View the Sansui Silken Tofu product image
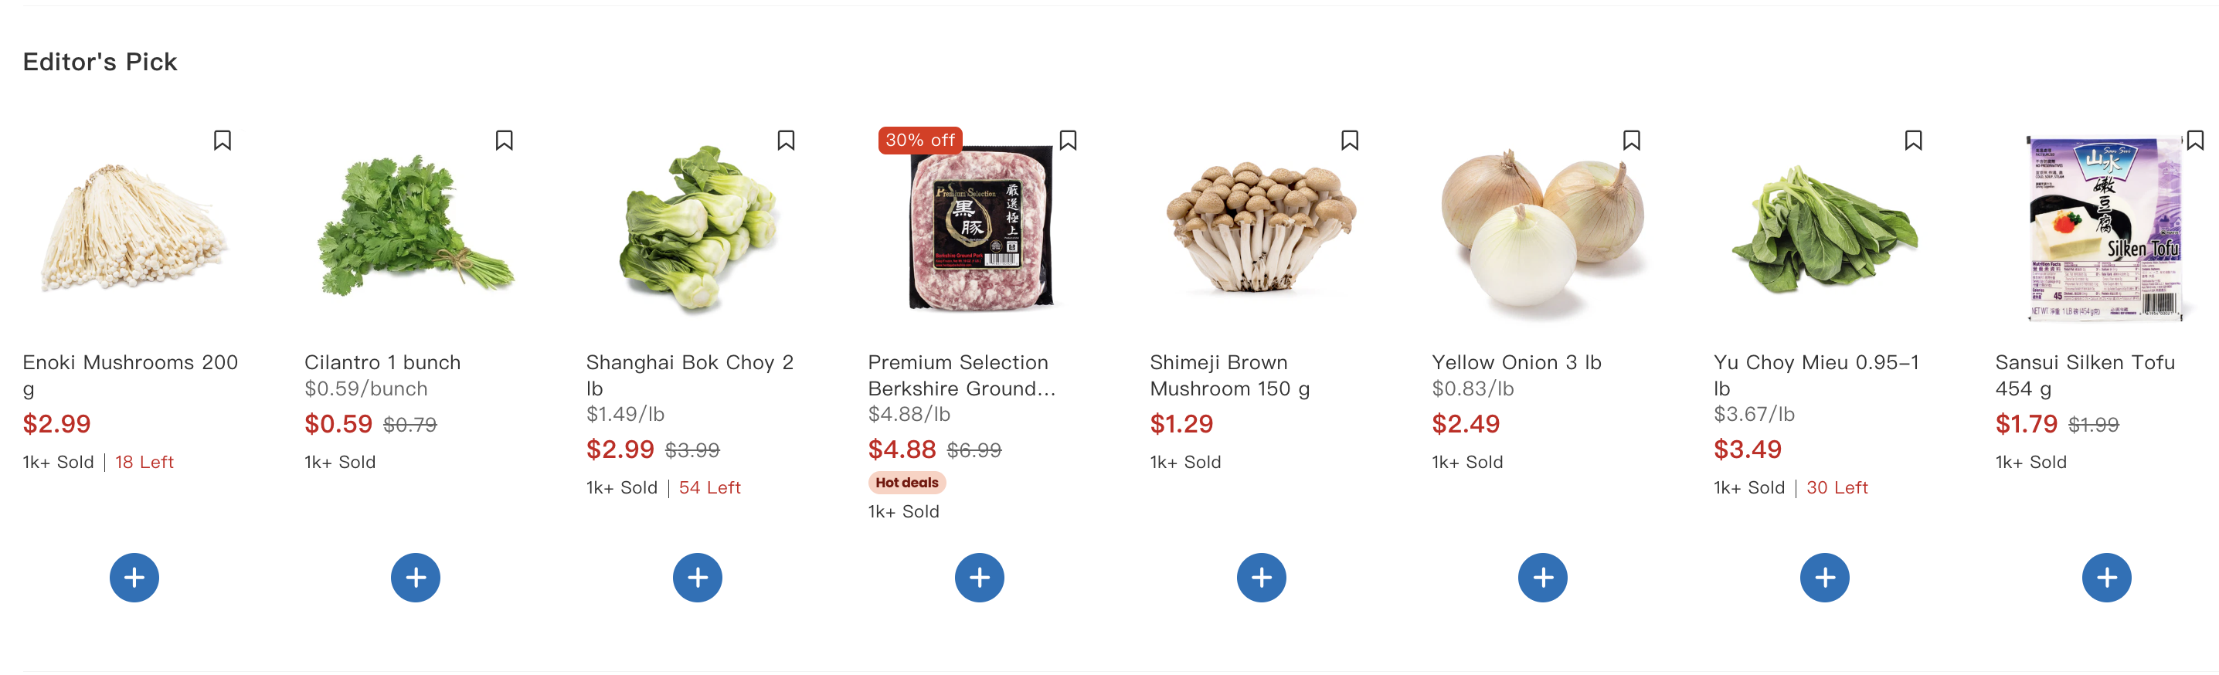This screenshot has height=675, width=2219. click(x=2105, y=227)
